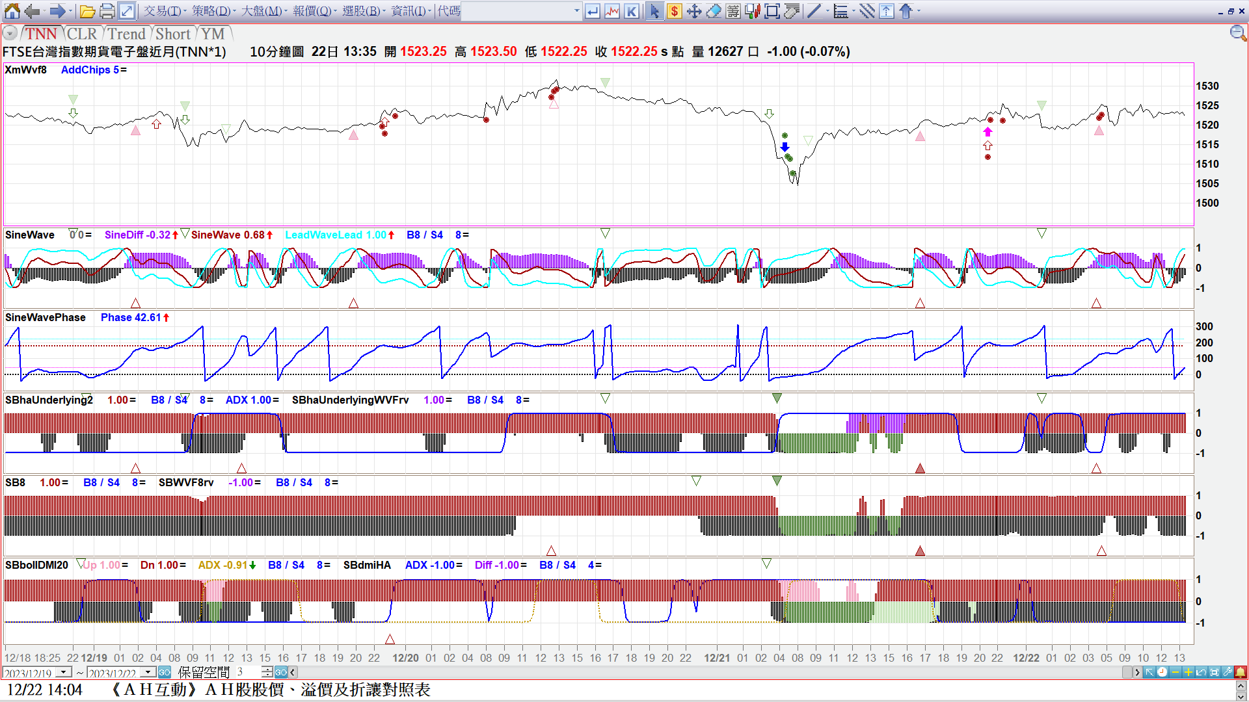Select the move crosshair arrows tool
Screen dimensions: 1249x702
pos(694,11)
